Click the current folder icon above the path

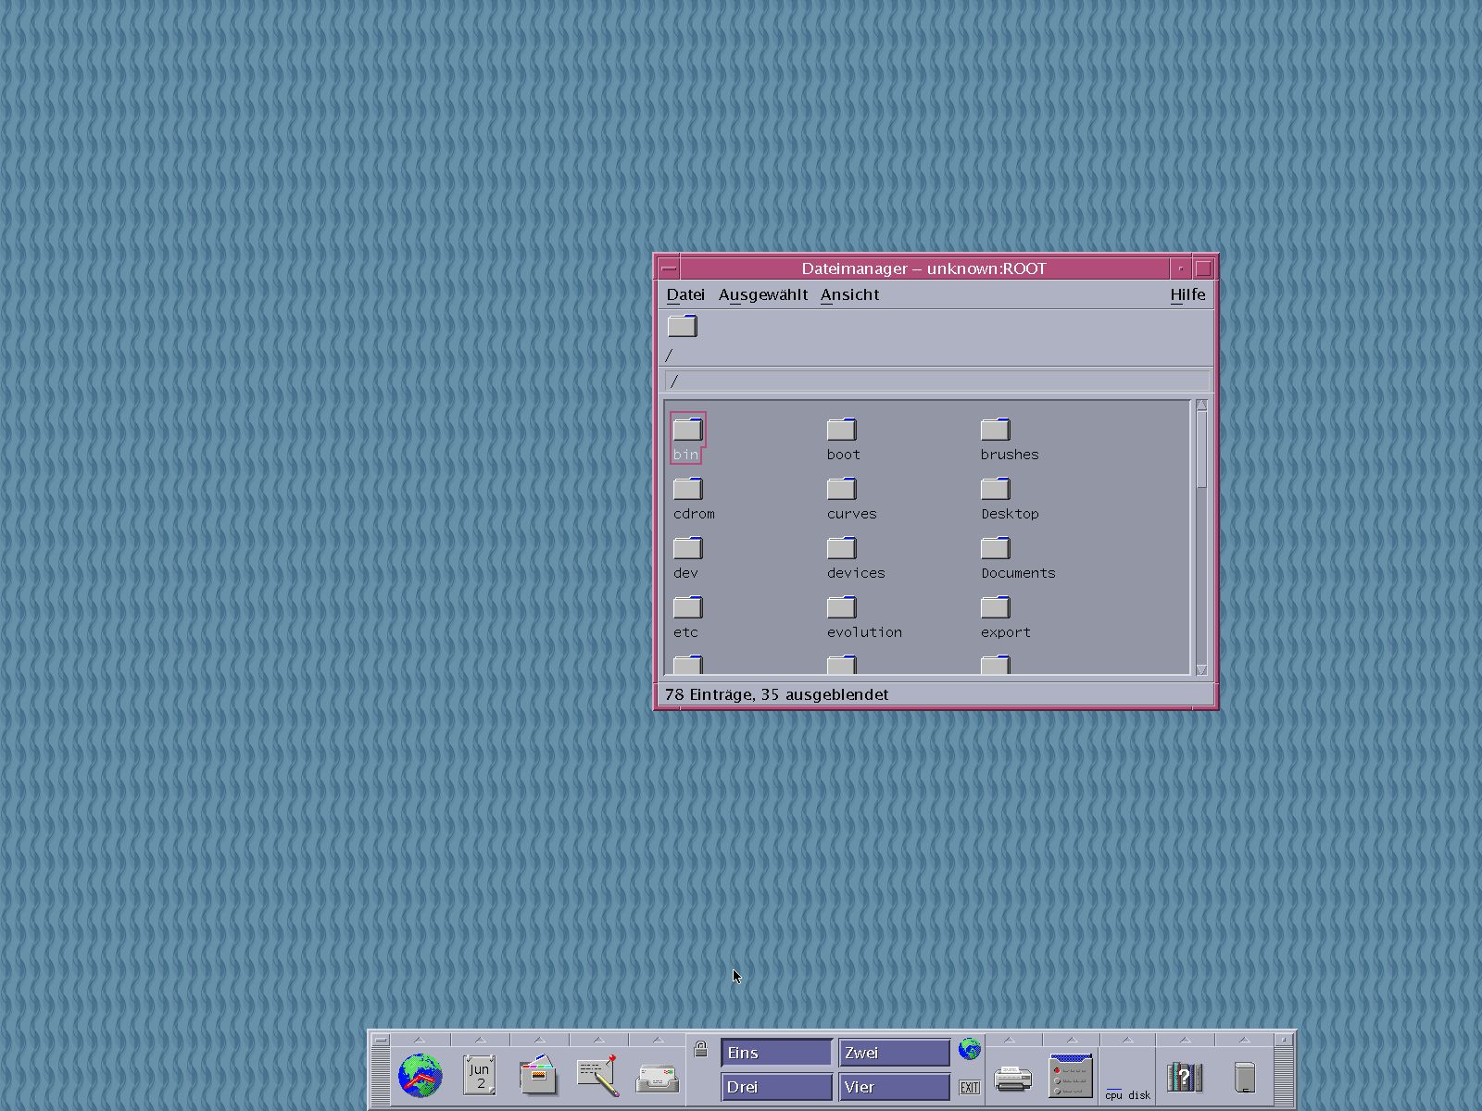683,326
